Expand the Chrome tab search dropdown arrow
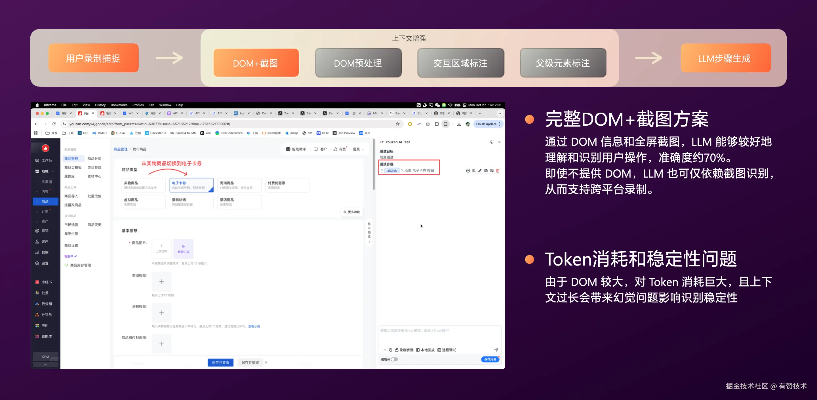 point(500,113)
